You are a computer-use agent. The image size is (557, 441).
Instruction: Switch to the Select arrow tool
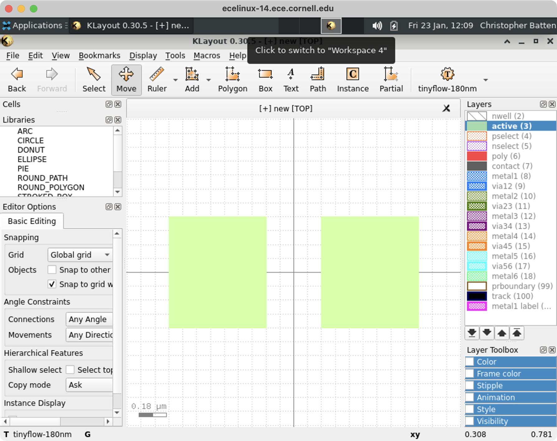[x=94, y=80]
